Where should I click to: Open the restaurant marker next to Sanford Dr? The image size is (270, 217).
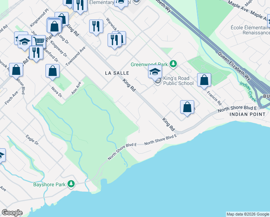click(36, 54)
